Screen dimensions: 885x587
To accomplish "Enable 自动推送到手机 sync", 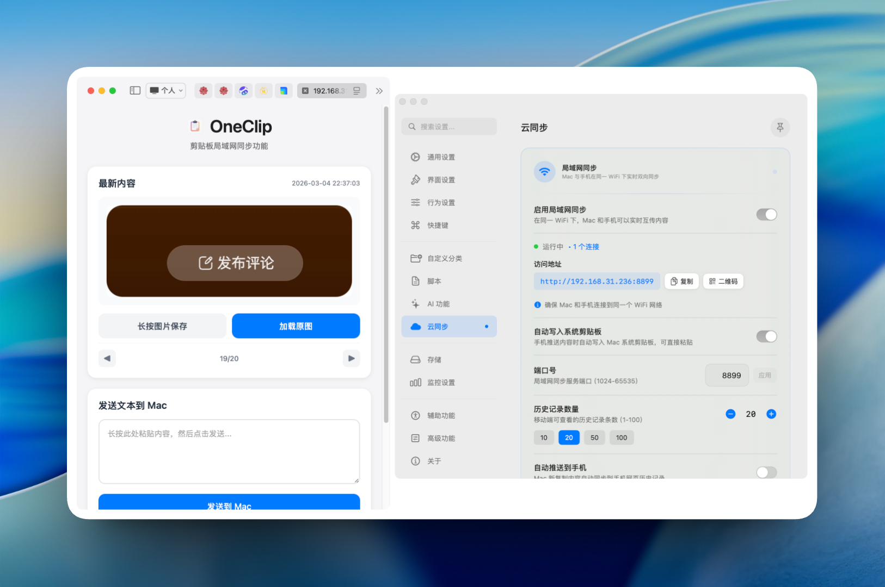I will click(x=767, y=472).
